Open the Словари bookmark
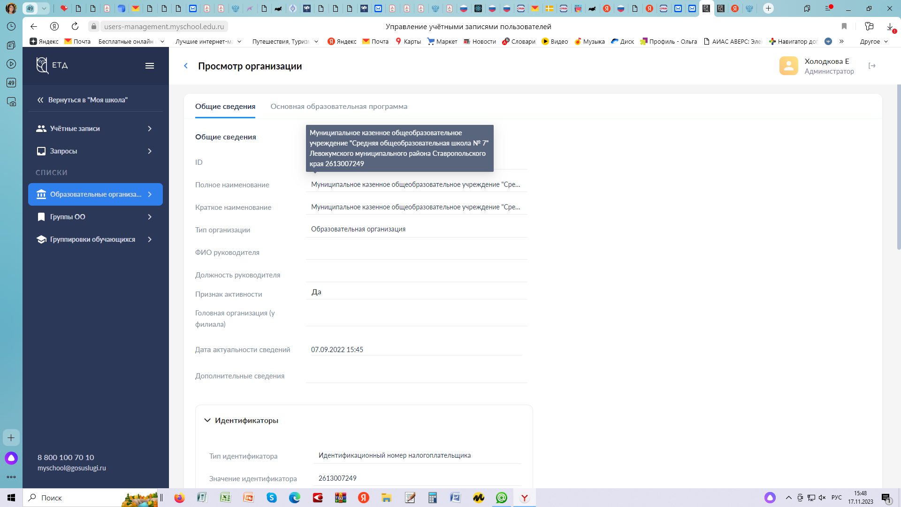Viewport: 901px width, 507px height. tap(519, 41)
